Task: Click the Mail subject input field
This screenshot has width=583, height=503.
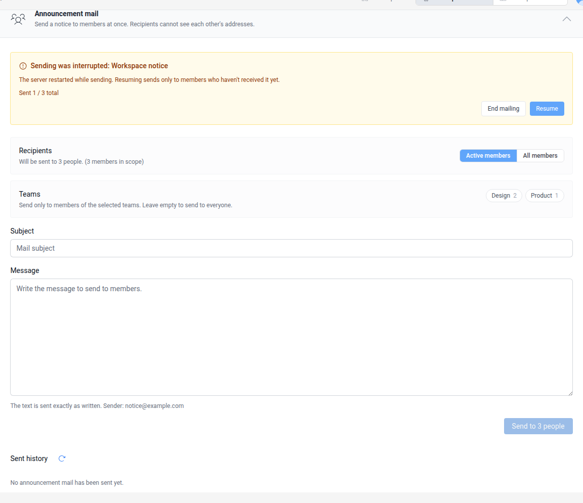Action: pyautogui.click(x=291, y=248)
